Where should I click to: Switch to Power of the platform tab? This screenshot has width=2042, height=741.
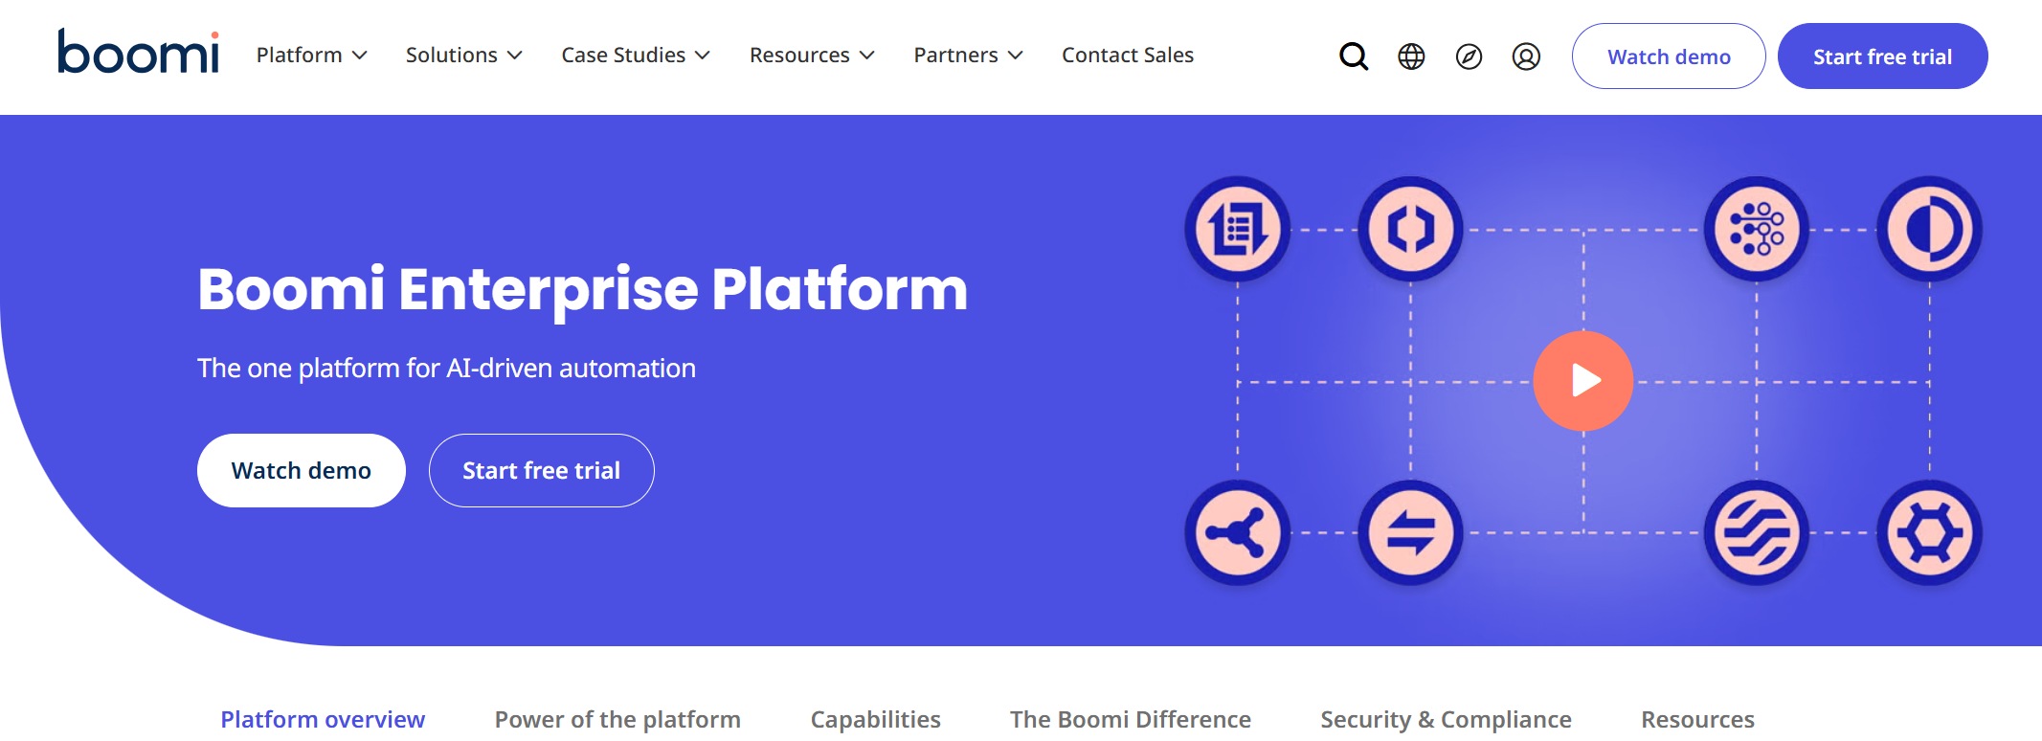pyautogui.click(x=617, y=720)
